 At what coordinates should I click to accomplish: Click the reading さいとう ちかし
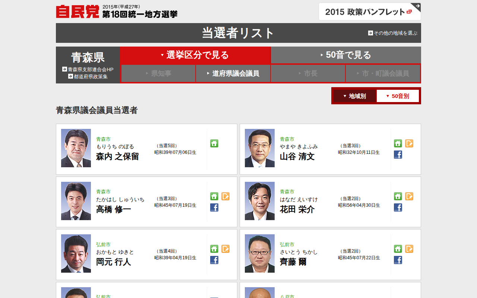pos(299,252)
